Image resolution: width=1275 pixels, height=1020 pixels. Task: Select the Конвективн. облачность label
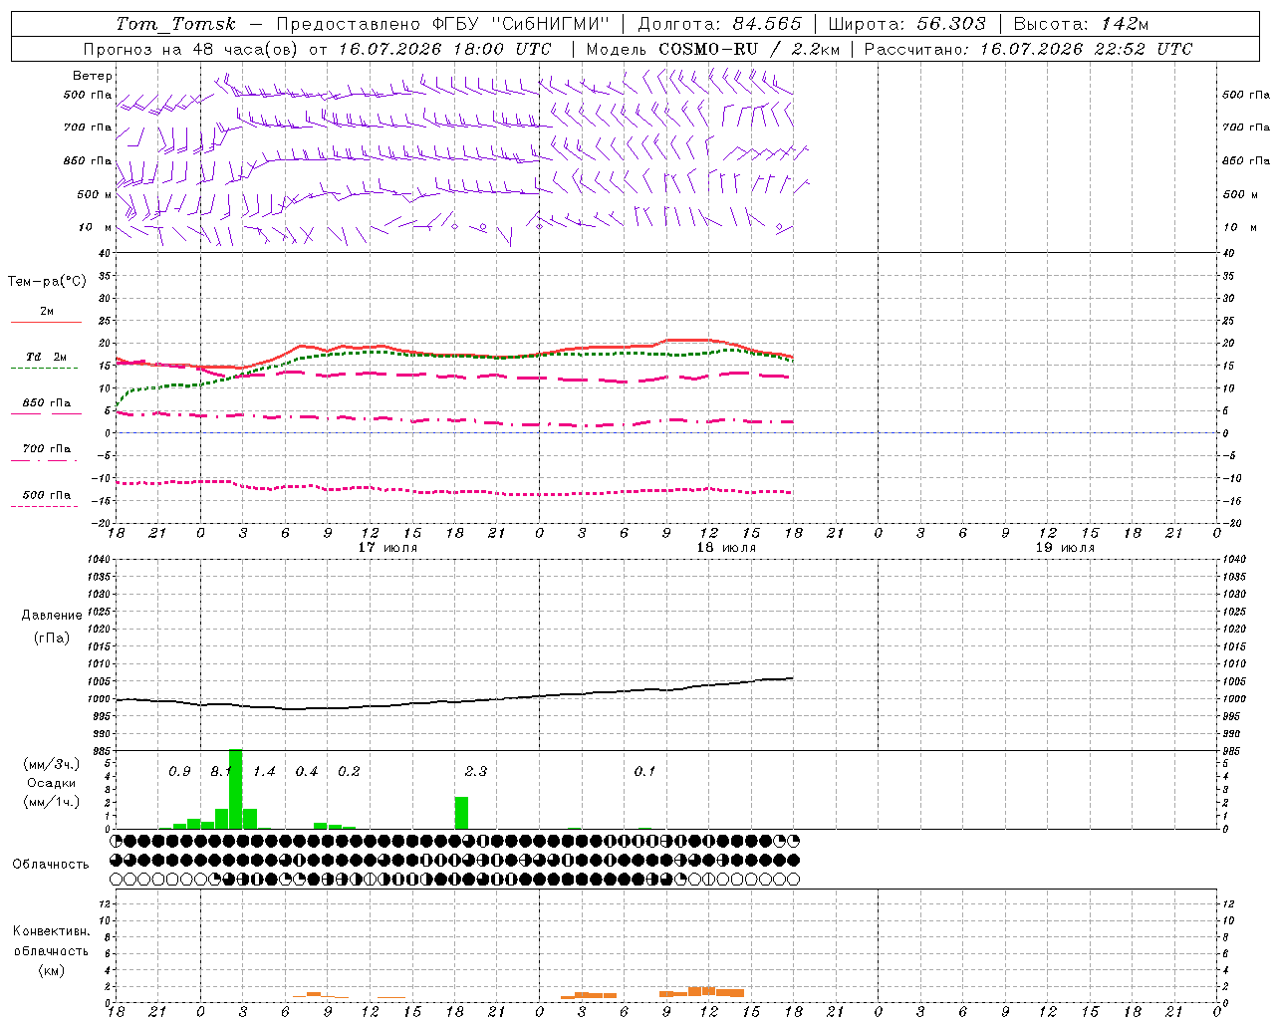pyautogui.click(x=51, y=950)
